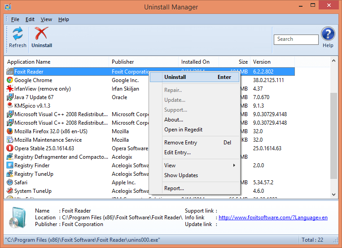This screenshot has width=342, height=248.
Task: Select Show Updates in context menu
Action: tap(194, 175)
